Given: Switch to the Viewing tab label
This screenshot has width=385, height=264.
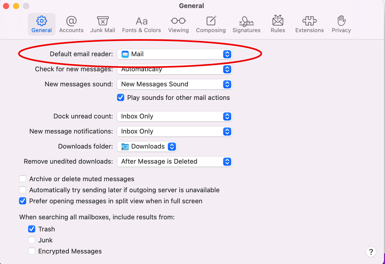Looking at the screenshot, I should 178,30.
